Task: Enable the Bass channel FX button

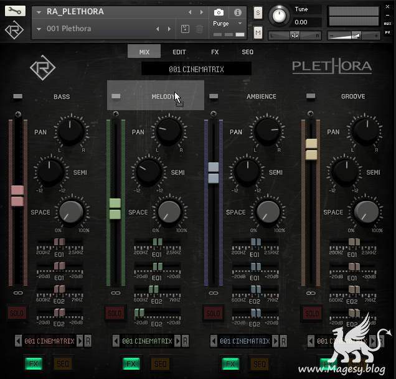Action: (34, 364)
